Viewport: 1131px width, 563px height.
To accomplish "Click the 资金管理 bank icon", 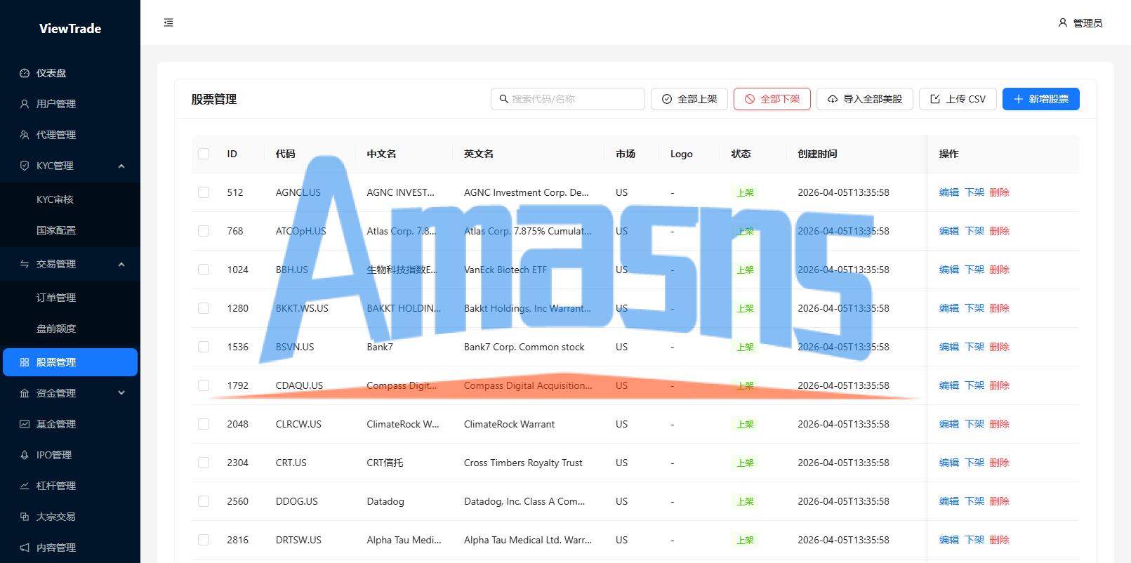I will point(25,393).
